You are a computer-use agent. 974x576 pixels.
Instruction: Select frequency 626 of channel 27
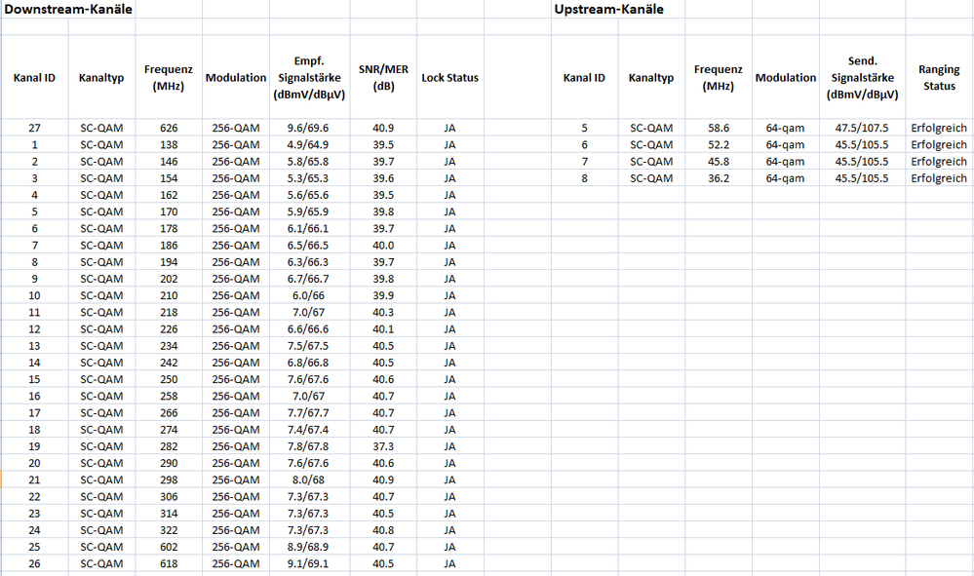(168, 128)
